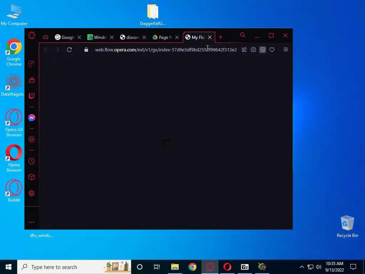Viewport: 365px width, 274px height.
Task: Click the Type here to search box
Action: [74, 267]
